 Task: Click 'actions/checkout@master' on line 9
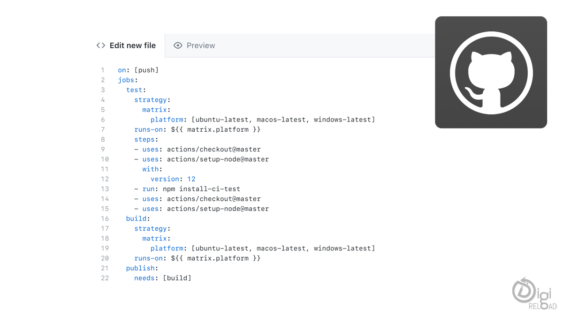pos(213,150)
